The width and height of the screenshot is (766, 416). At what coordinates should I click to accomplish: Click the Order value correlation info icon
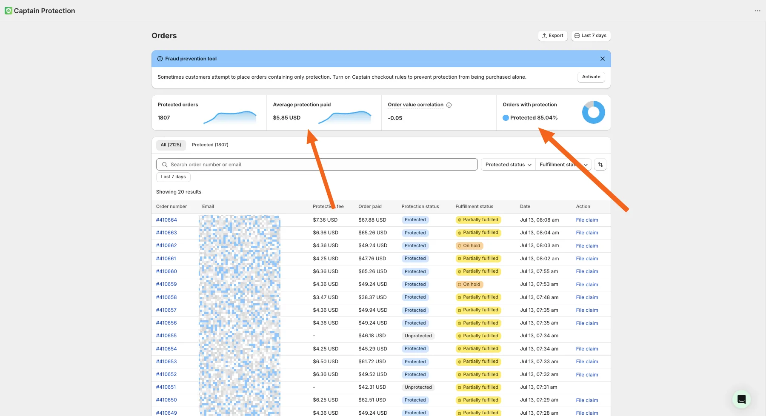(x=449, y=105)
